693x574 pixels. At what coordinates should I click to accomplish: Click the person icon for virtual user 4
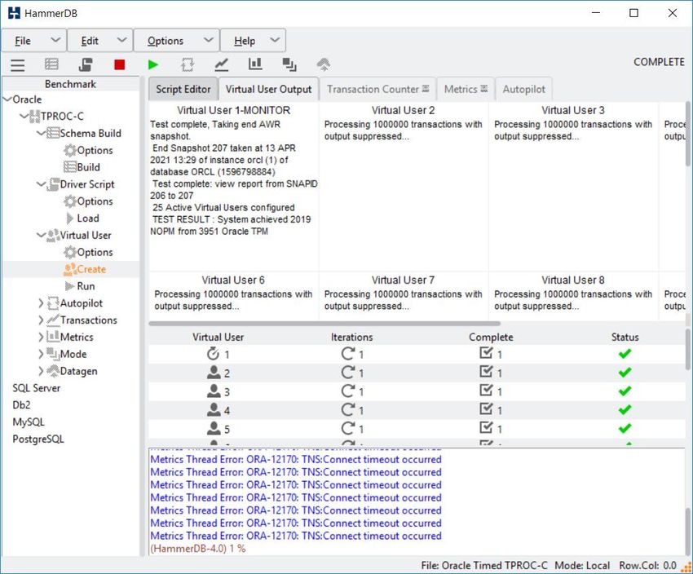click(x=214, y=409)
